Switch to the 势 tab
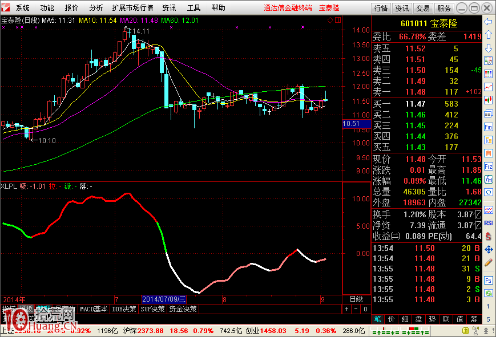 433,319
